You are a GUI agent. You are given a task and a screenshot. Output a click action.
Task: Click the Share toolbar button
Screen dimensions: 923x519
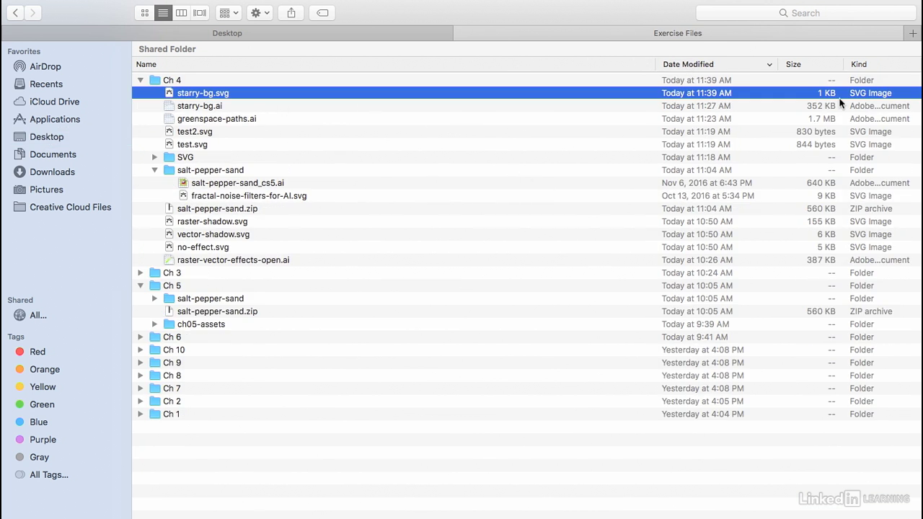point(291,13)
